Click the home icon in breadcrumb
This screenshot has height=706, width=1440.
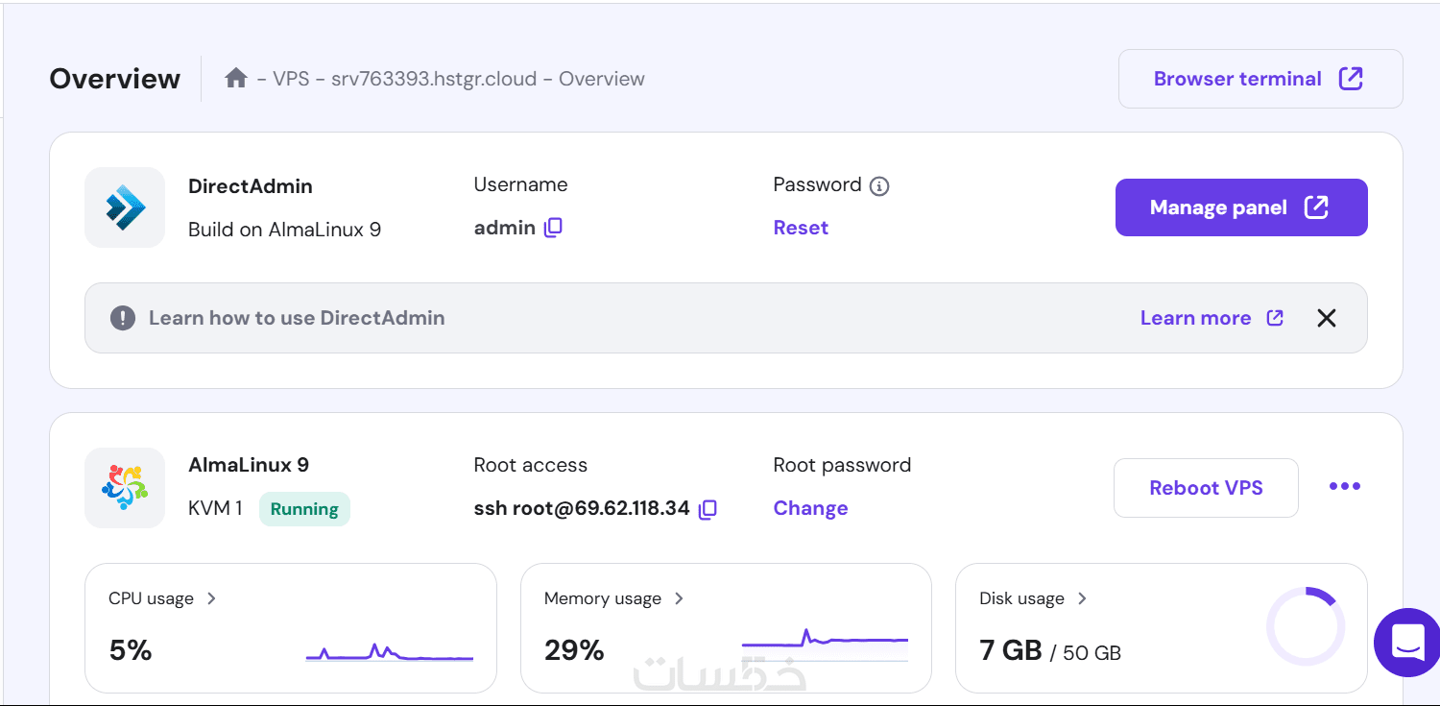(x=236, y=78)
